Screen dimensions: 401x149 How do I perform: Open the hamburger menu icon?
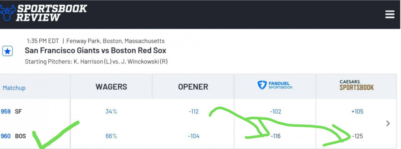(x=390, y=14)
